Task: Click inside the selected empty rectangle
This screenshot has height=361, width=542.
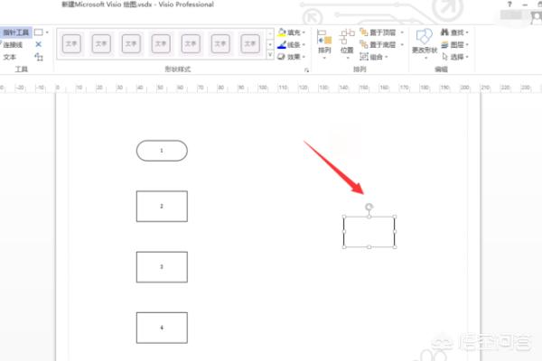Action: pyautogui.click(x=369, y=232)
